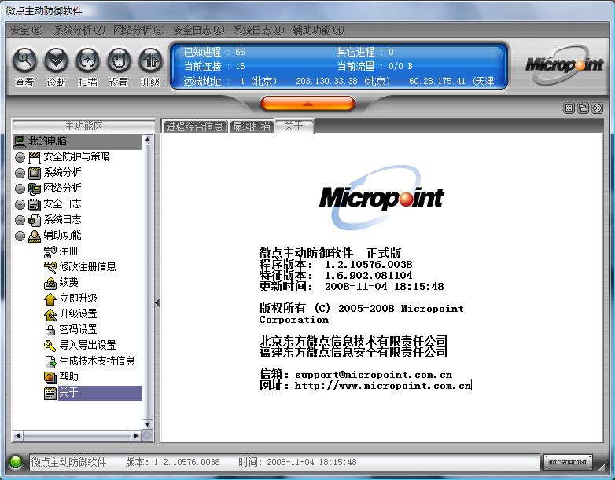Click the tree horizontal scrollbar left arrow
The image size is (615, 480).
[x=18, y=435]
